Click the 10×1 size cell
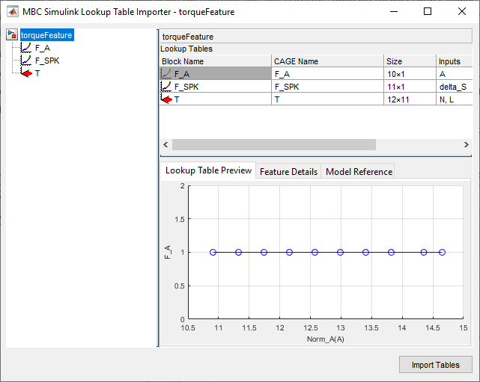480x382 pixels. pos(410,74)
